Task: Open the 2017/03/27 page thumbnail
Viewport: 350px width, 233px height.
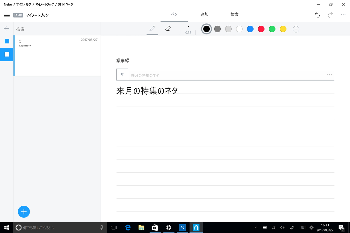Action: pyautogui.click(x=57, y=55)
